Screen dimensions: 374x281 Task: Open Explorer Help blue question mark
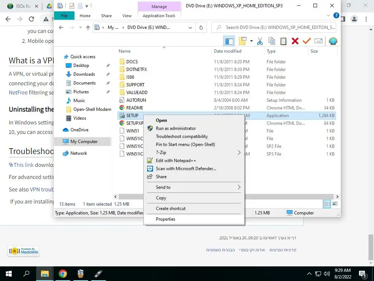pyautogui.click(x=336, y=15)
